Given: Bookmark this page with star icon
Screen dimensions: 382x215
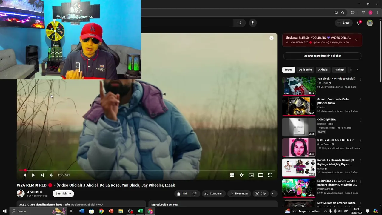Looking at the screenshot, I should tap(343, 13).
